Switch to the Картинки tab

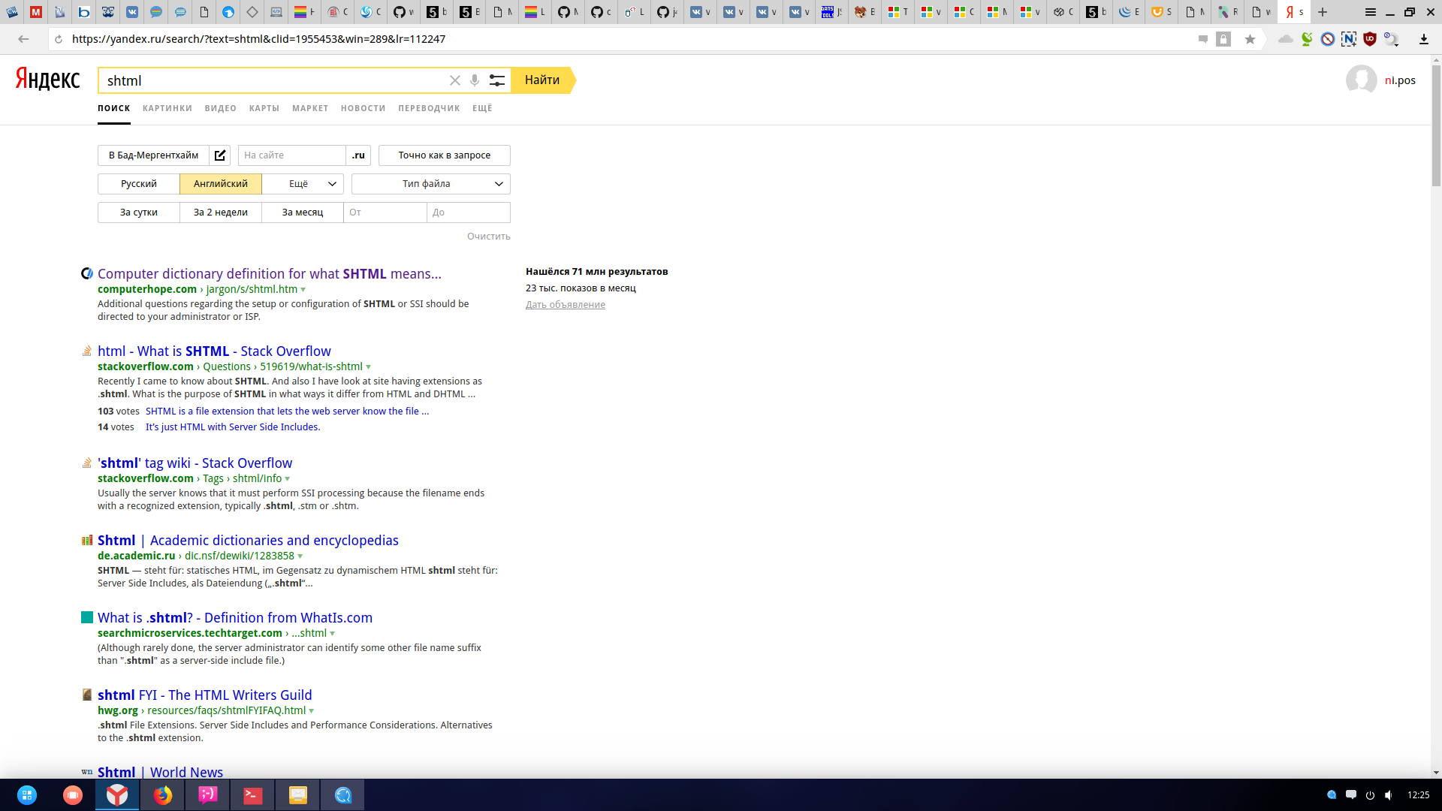click(167, 108)
